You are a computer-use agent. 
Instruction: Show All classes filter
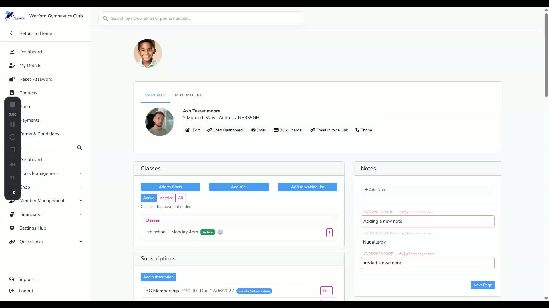coord(180,198)
